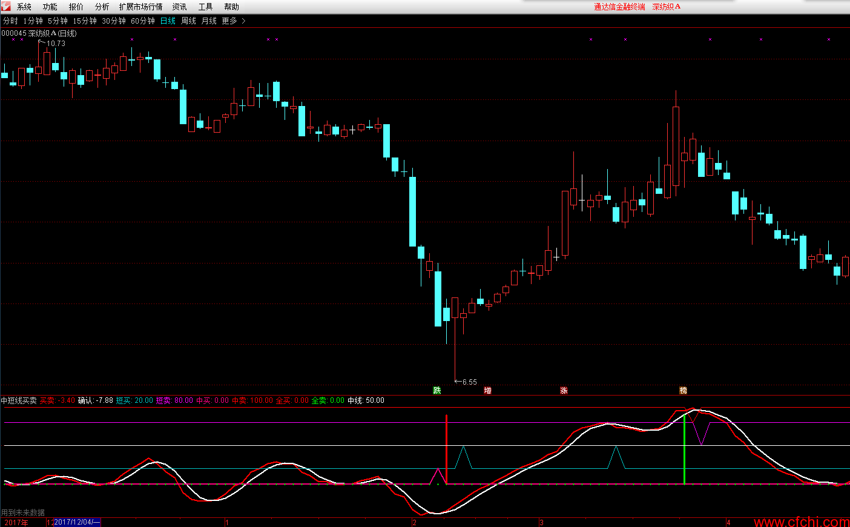Switch to the 分时 chart period
Image resolution: width=850 pixels, height=527 pixels.
click(10, 21)
